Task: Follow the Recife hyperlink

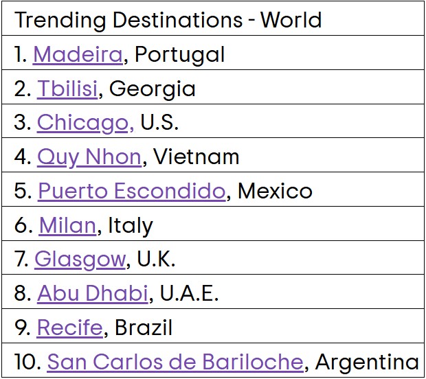Action: [69, 328]
